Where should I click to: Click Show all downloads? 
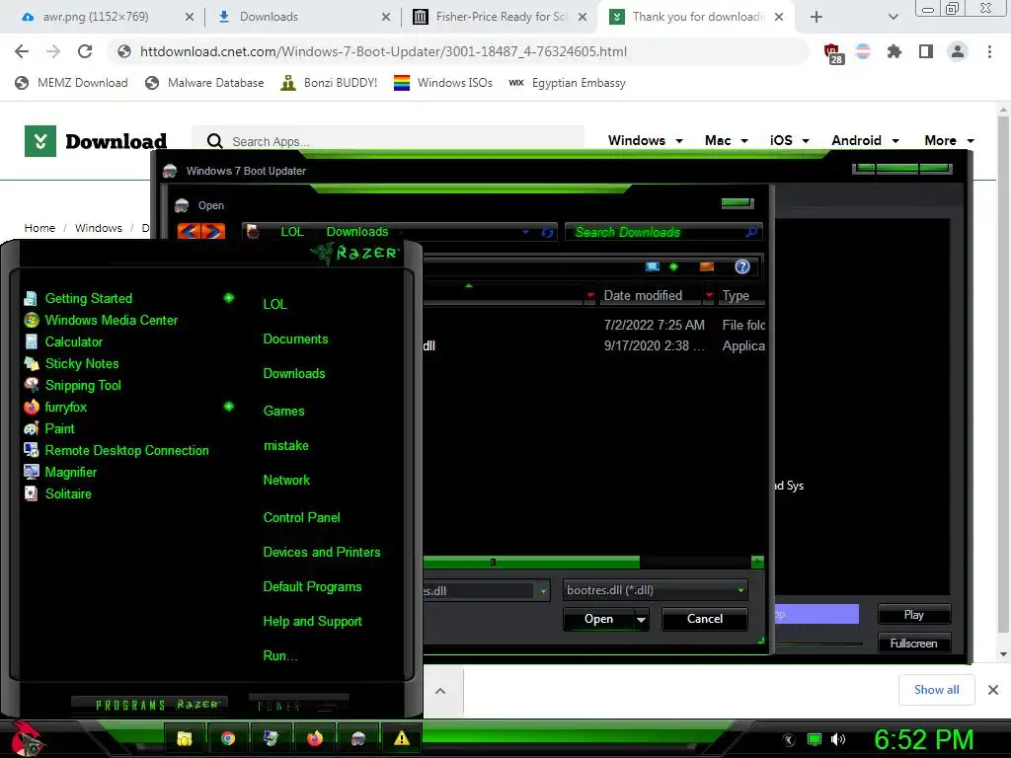pos(936,690)
